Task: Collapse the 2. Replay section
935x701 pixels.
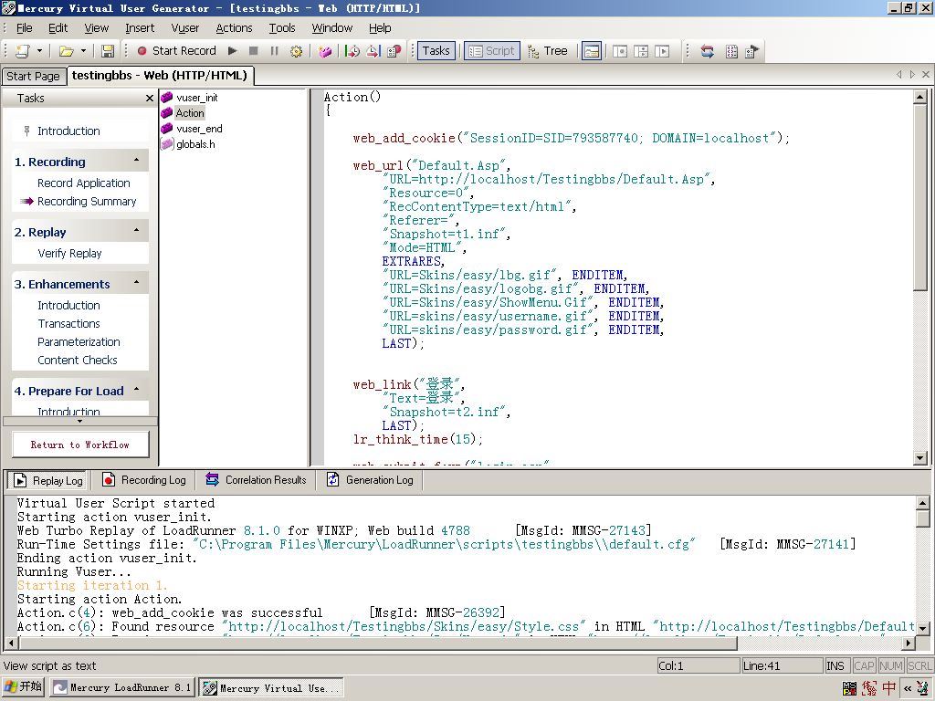Action: pos(137,230)
